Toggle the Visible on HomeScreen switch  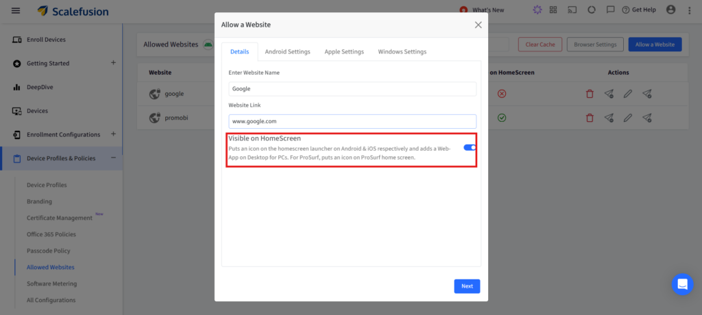470,147
